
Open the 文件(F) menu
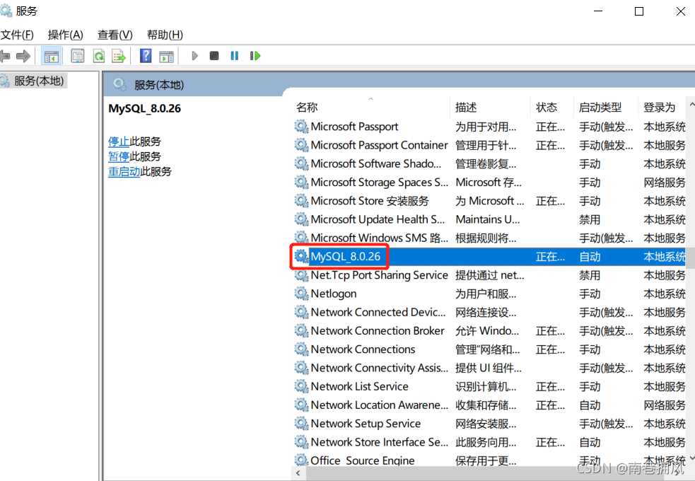coord(17,35)
